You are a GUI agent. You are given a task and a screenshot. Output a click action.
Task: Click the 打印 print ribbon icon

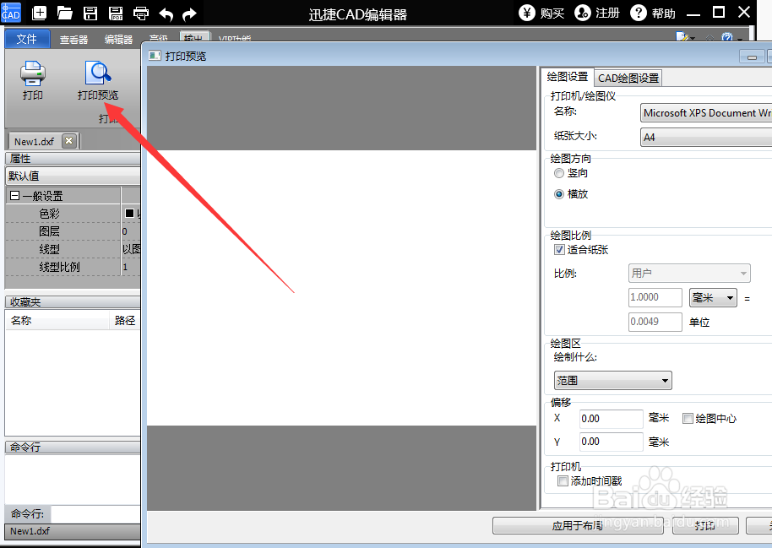point(32,81)
